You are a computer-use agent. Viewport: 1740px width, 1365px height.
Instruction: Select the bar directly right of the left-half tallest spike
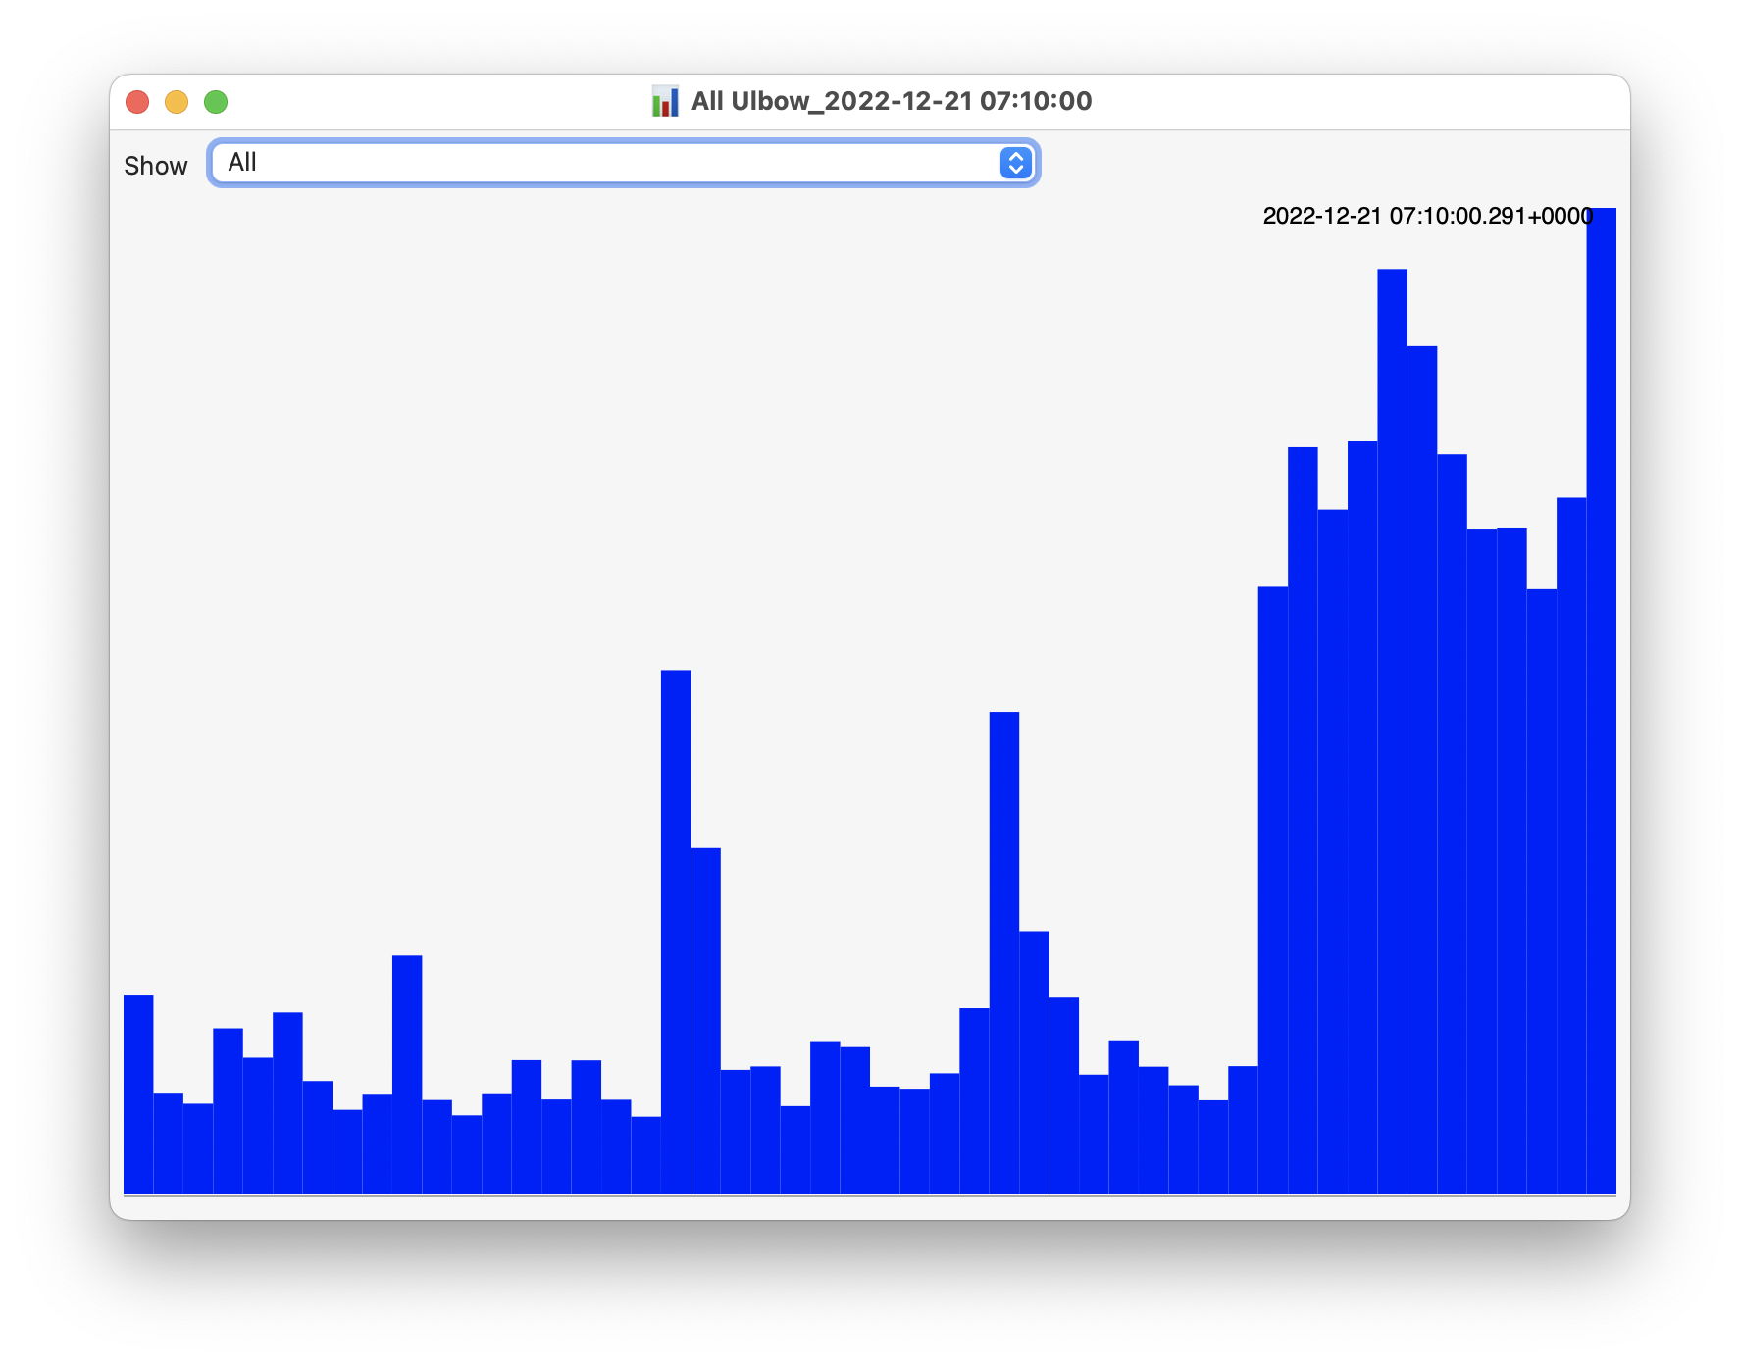705,1020
